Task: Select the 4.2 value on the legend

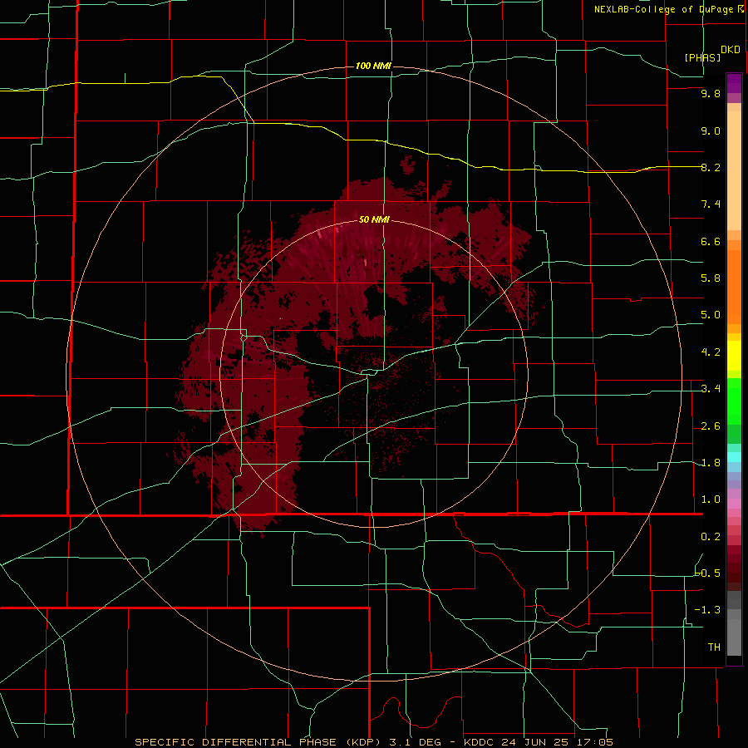Action: [x=711, y=352]
